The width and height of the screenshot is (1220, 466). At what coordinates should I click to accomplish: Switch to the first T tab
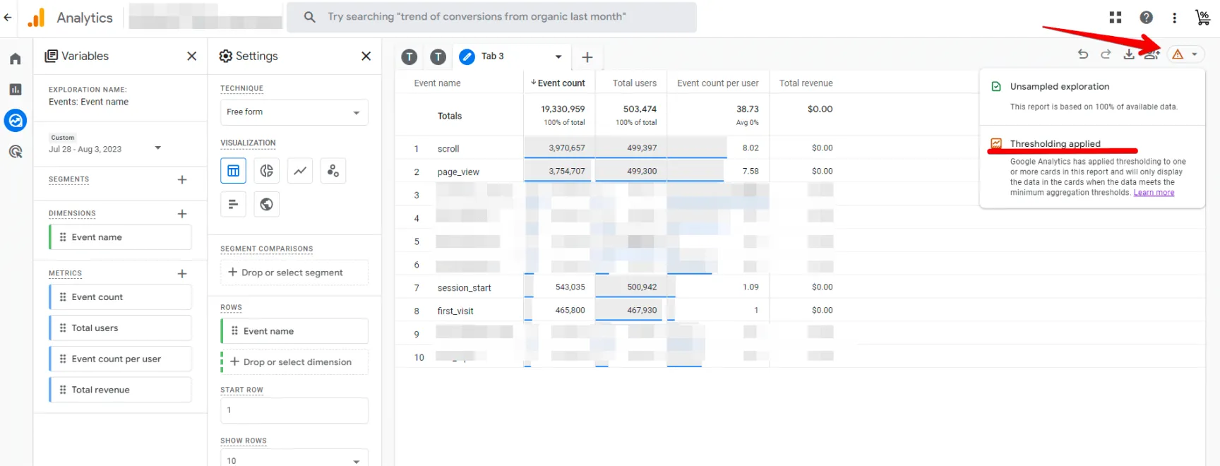(409, 57)
